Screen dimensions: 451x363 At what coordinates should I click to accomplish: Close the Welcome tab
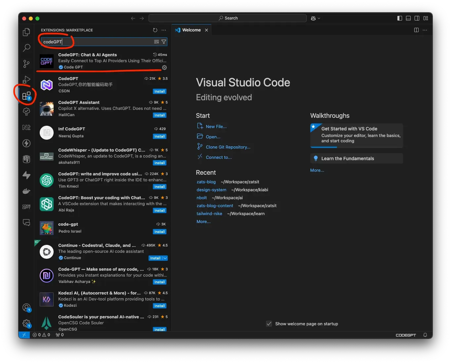pyautogui.click(x=206, y=30)
